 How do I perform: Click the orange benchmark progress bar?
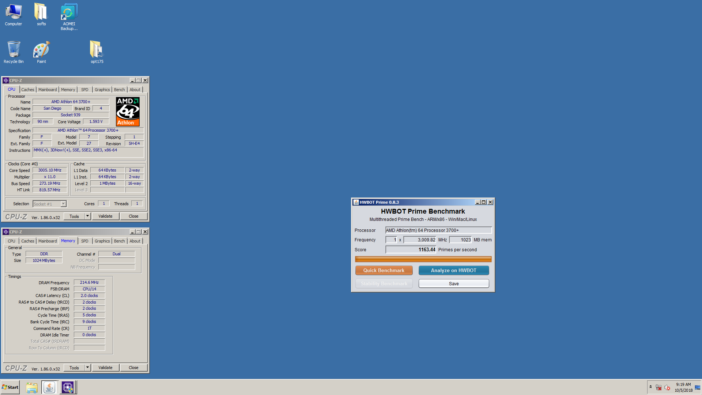(423, 259)
